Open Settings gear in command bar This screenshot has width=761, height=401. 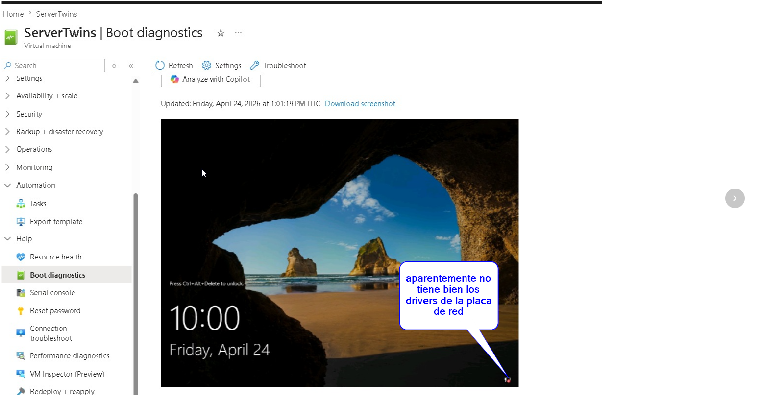pyautogui.click(x=206, y=65)
